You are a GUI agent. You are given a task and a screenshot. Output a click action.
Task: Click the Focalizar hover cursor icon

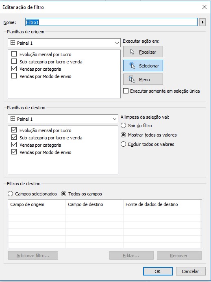(132, 52)
